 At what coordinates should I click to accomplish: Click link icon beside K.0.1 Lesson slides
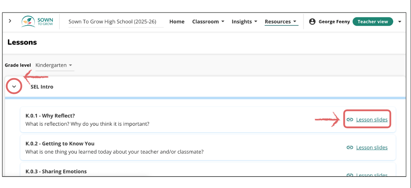(x=350, y=120)
